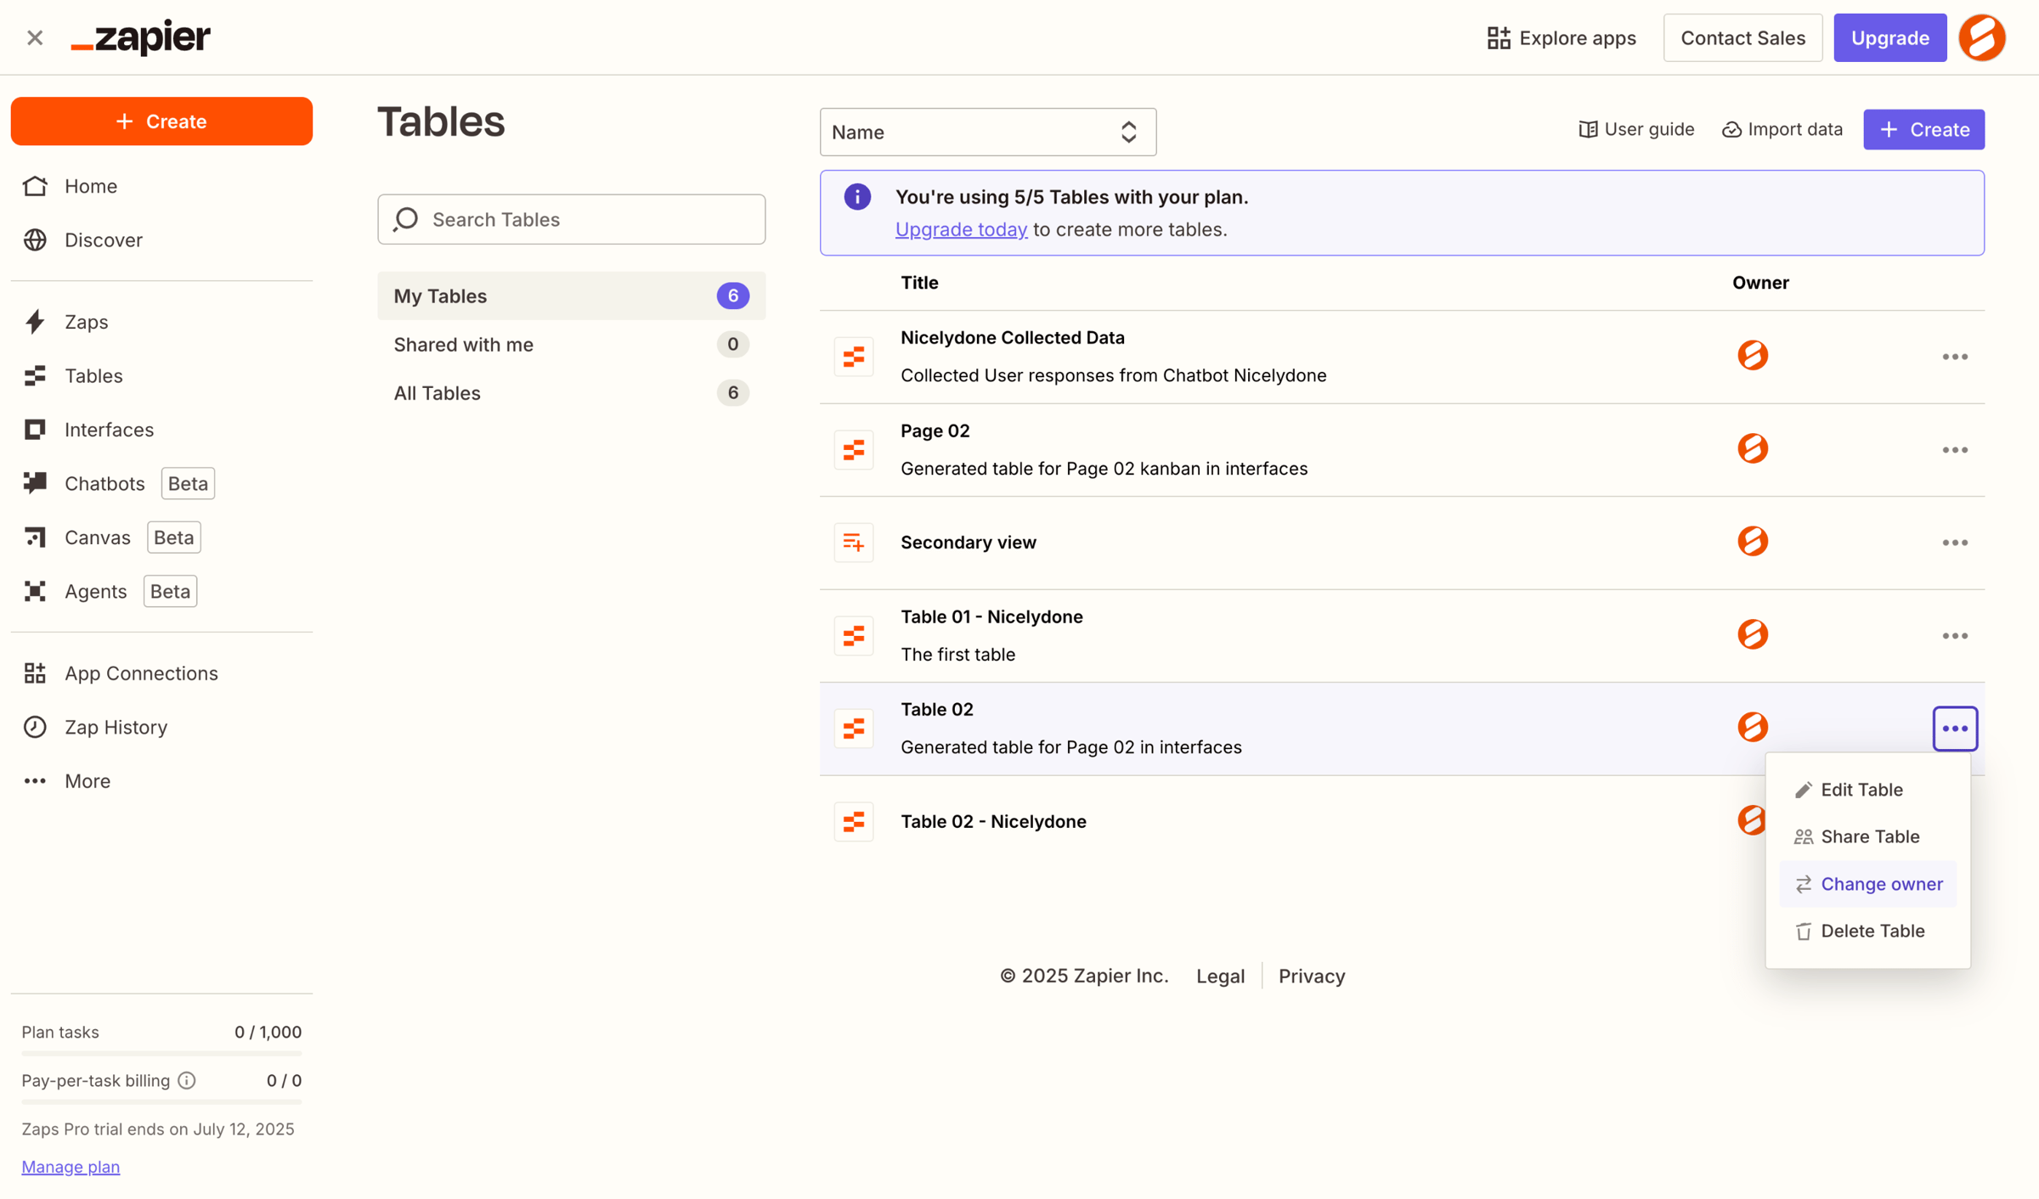The image size is (2039, 1199).
Task: Open Nicelydone Collected Data table
Action: (1012, 337)
